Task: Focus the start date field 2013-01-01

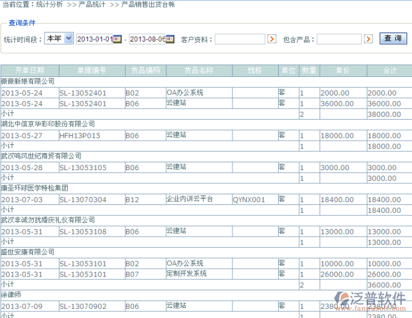Action: click(95, 39)
